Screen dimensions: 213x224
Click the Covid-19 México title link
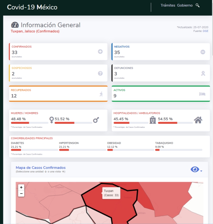tap(32, 7)
